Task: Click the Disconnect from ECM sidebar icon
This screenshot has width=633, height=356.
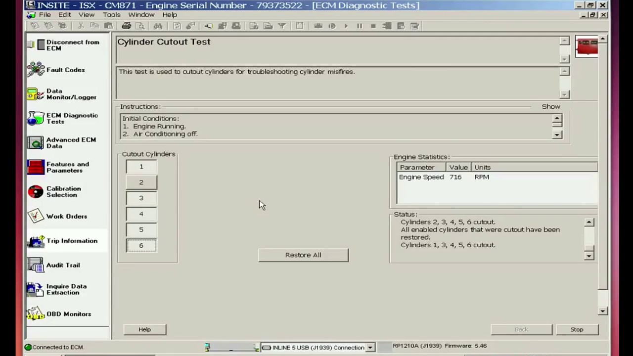Action: click(x=36, y=45)
